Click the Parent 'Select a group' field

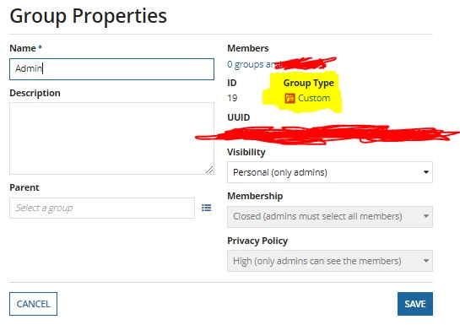(102, 208)
